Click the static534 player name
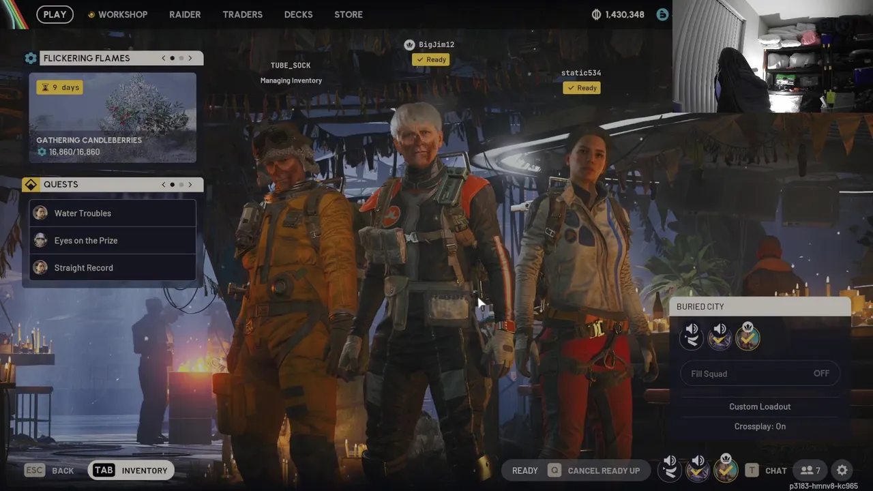This screenshot has height=491, width=873. (581, 73)
